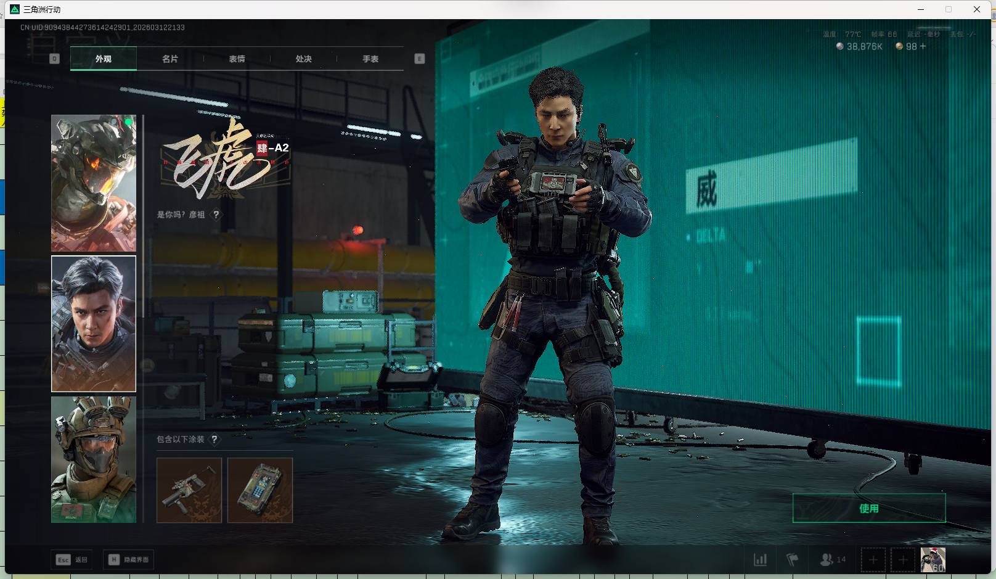Image resolution: width=996 pixels, height=579 pixels.
Task: Choose the tan helmet soldier skin thumbnail
Action: (x=94, y=459)
